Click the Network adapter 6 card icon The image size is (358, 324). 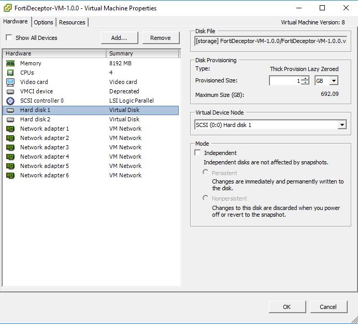pos(10,176)
